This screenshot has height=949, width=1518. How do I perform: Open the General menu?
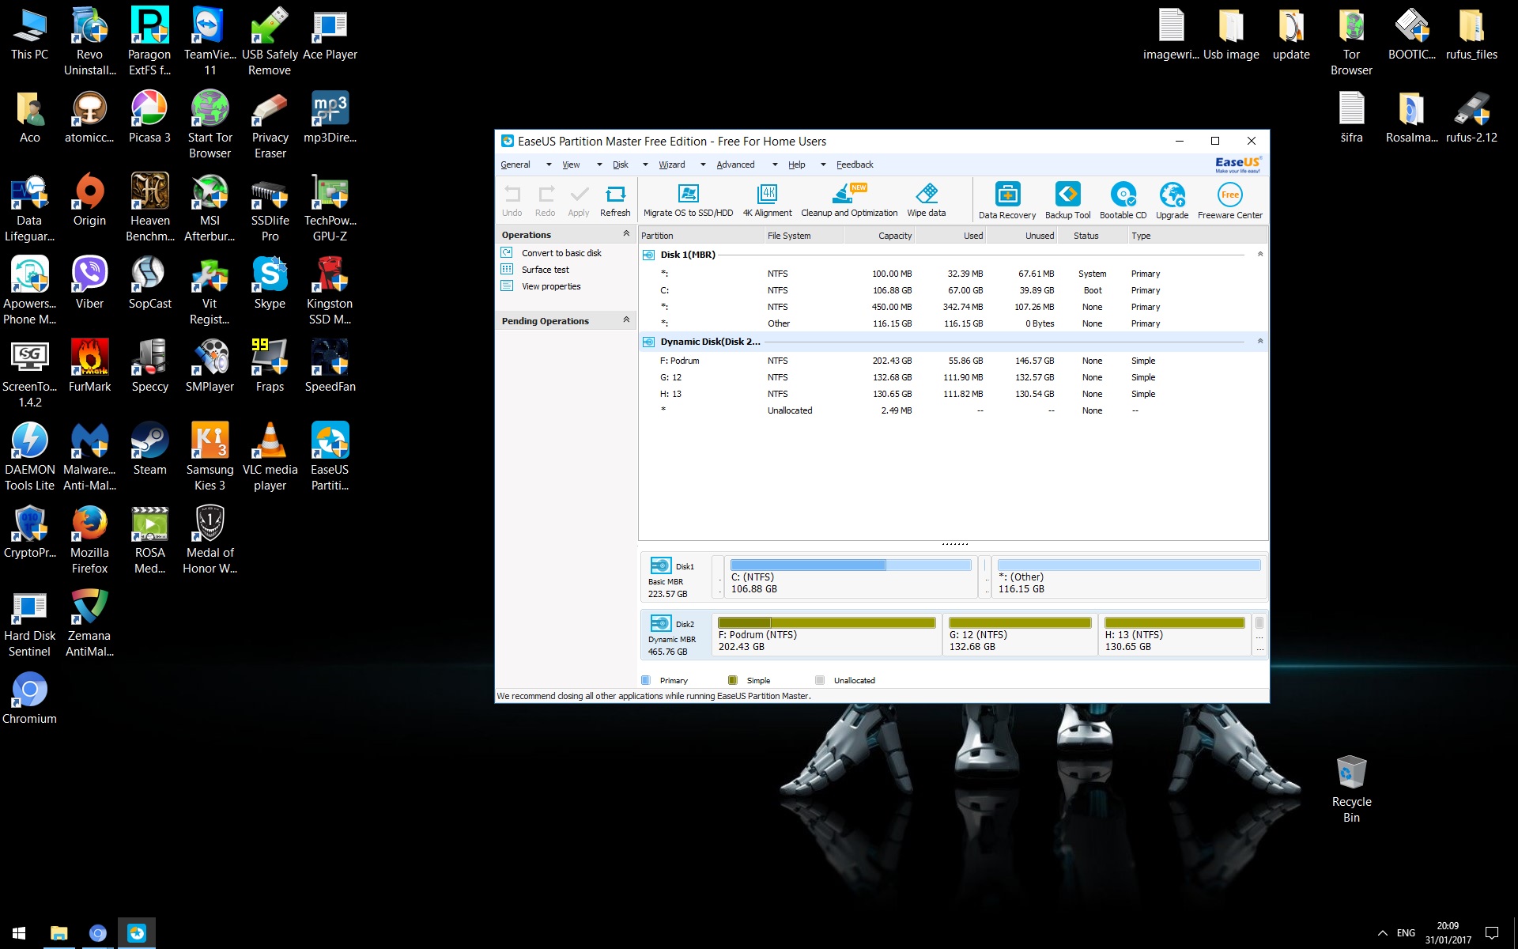[x=515, y=164]
